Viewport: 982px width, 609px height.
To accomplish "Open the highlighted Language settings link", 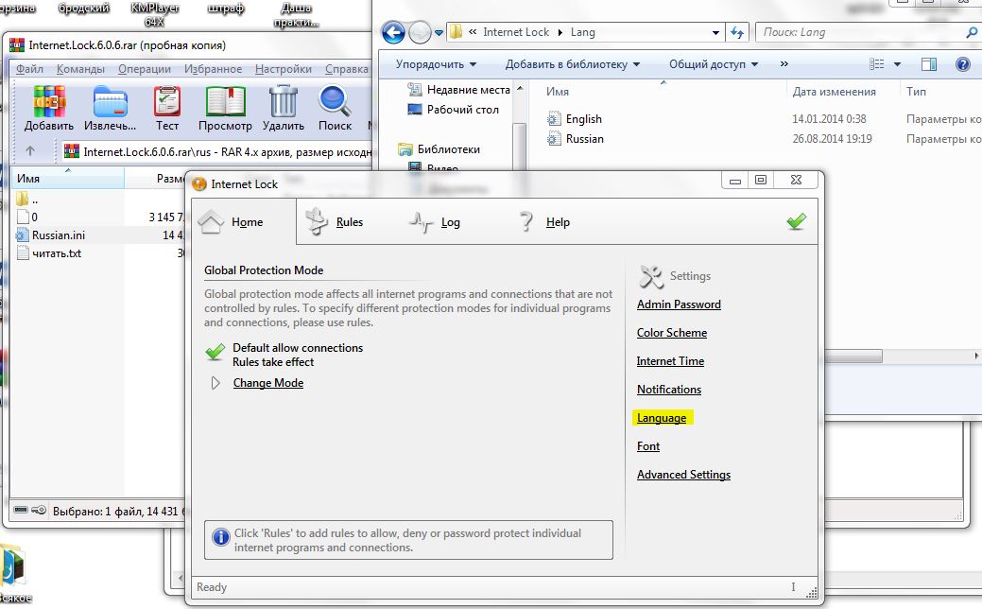I will (x=662, y=418).
